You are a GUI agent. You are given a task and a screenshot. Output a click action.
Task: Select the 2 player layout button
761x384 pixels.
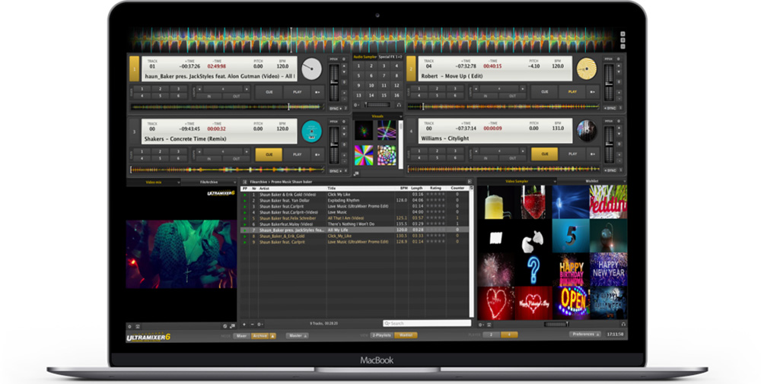491,335
